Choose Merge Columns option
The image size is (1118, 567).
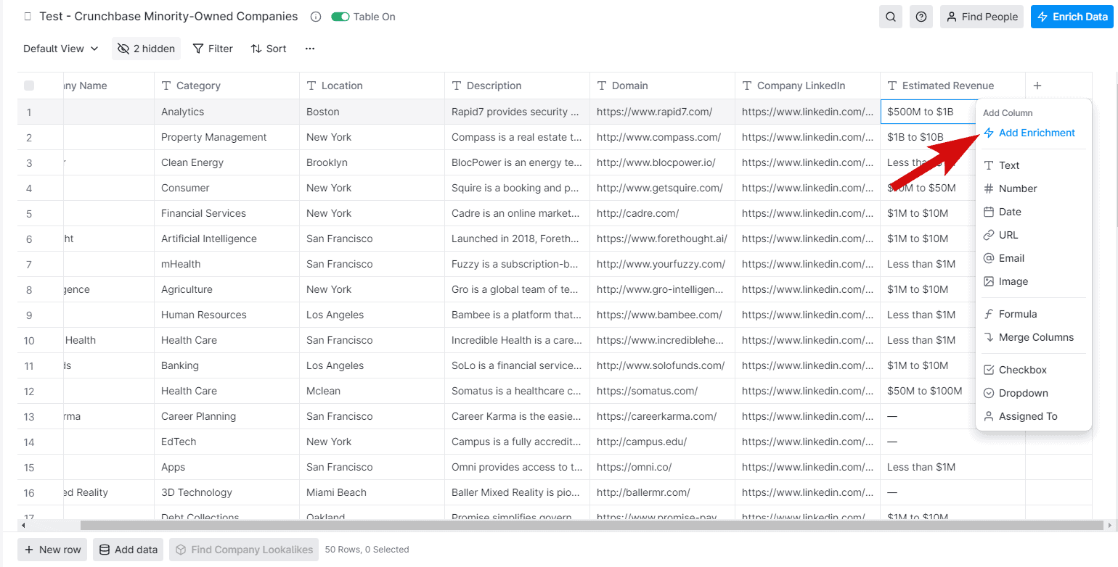point(1034,337)
